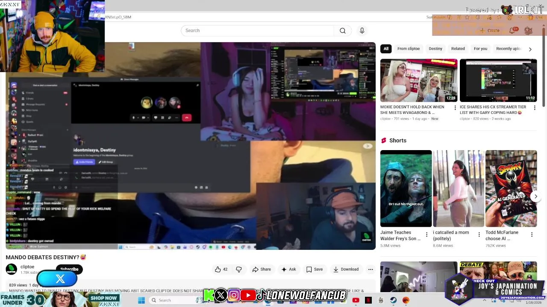Select the All filter chip
The image size is (547, 307).
tap(386, 49)
